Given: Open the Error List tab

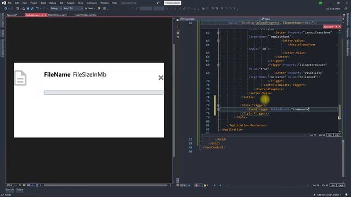Looking at the screenshot, I should pyautogui.click(x=10, y=190).
